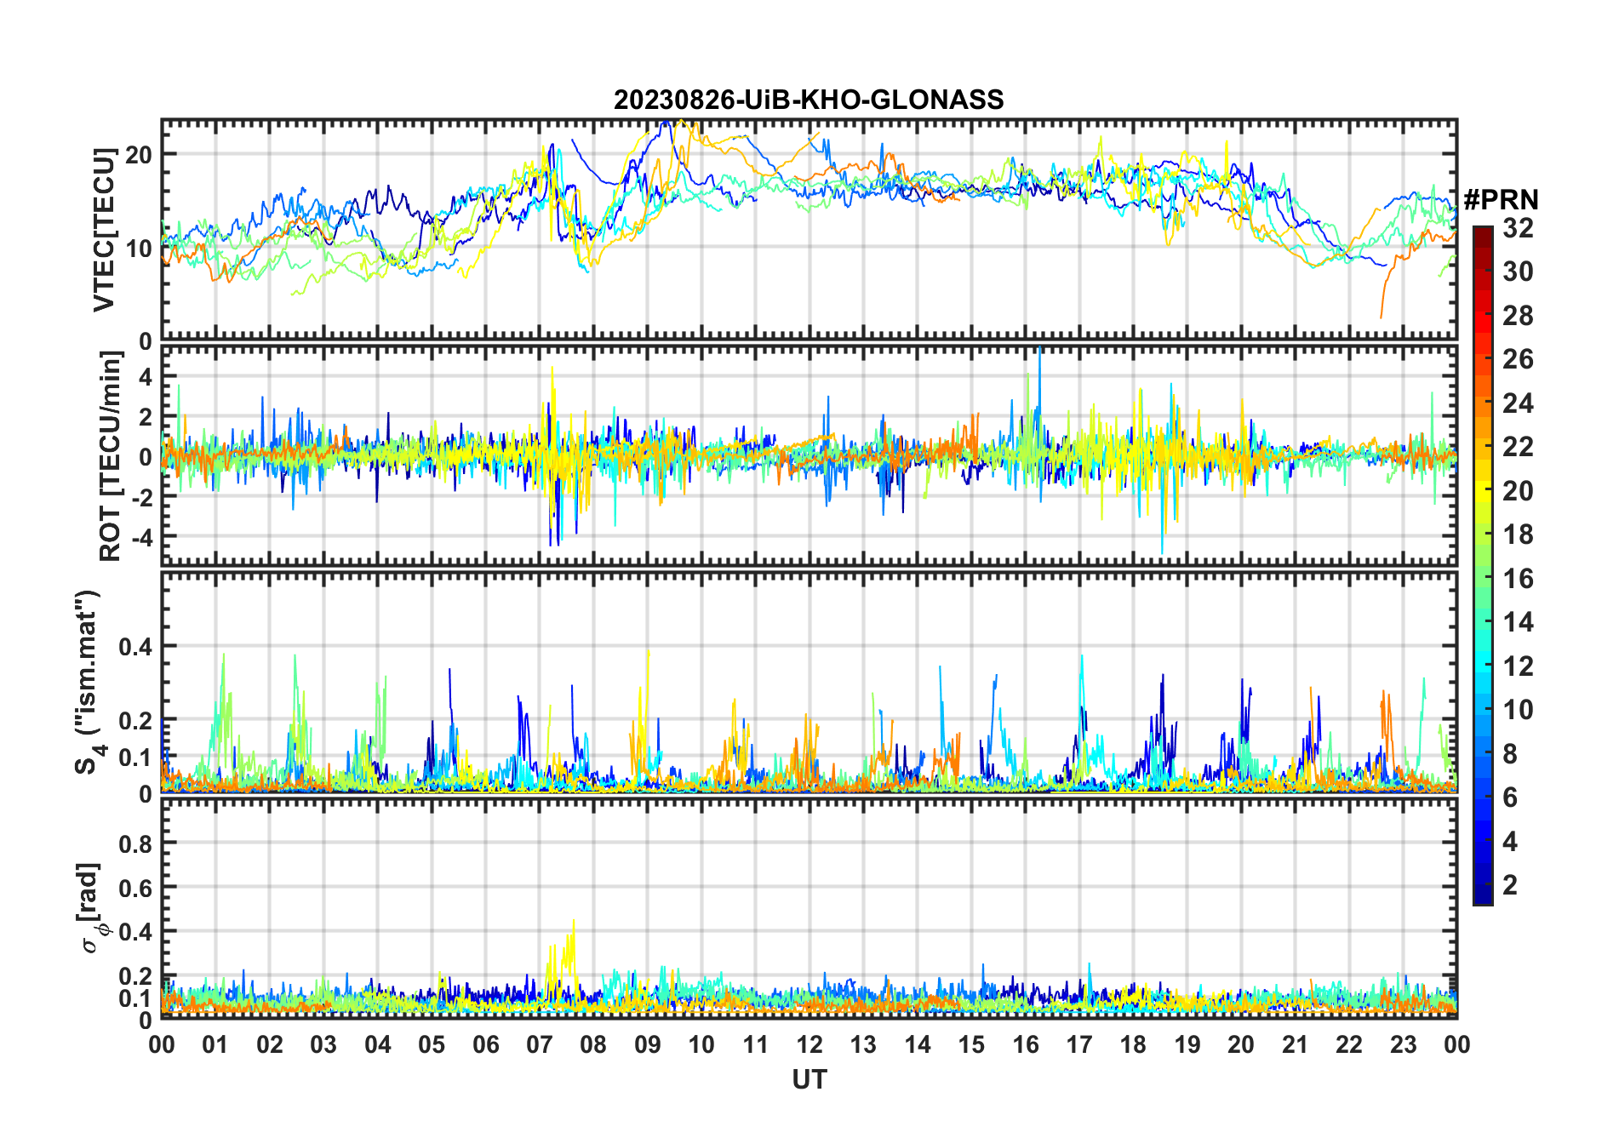Click colorbar tick label 16
The width and height of the screenshot is (1619, 1132).
1518,579
